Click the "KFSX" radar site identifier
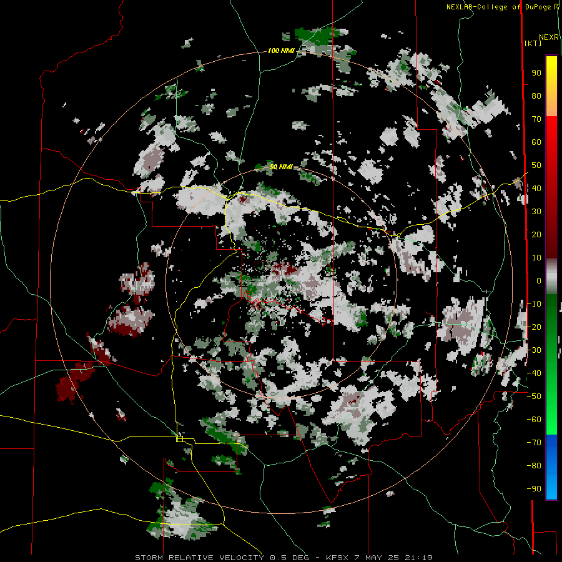 click(x=337, y=558)
